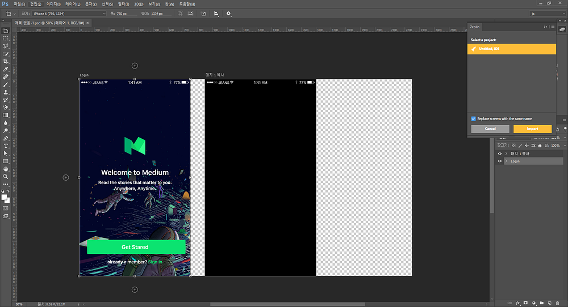Viewport: 568px width, 307px height.
Task: Open the 레이어 menu
Action: pyautogui.click(x=73, y=4)
